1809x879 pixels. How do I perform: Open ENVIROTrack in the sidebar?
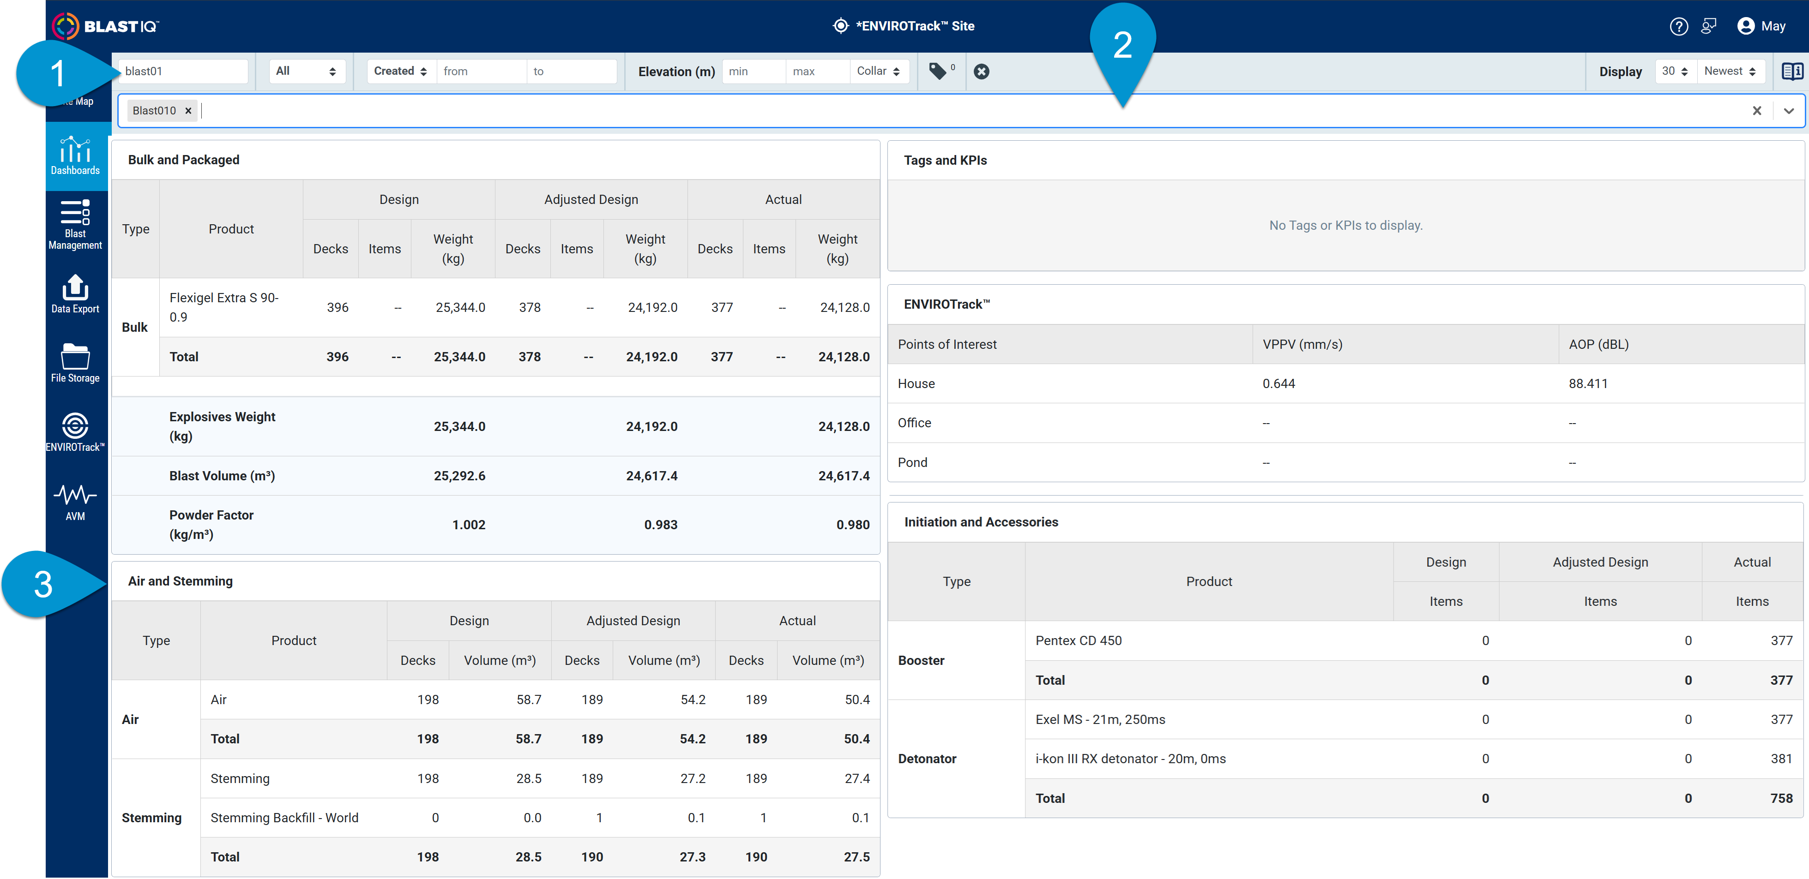point(75,432)
